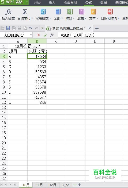128x188 pixels.
Task: Expand the 全部 functions dropdown arrow
Action: click(62, 18)
